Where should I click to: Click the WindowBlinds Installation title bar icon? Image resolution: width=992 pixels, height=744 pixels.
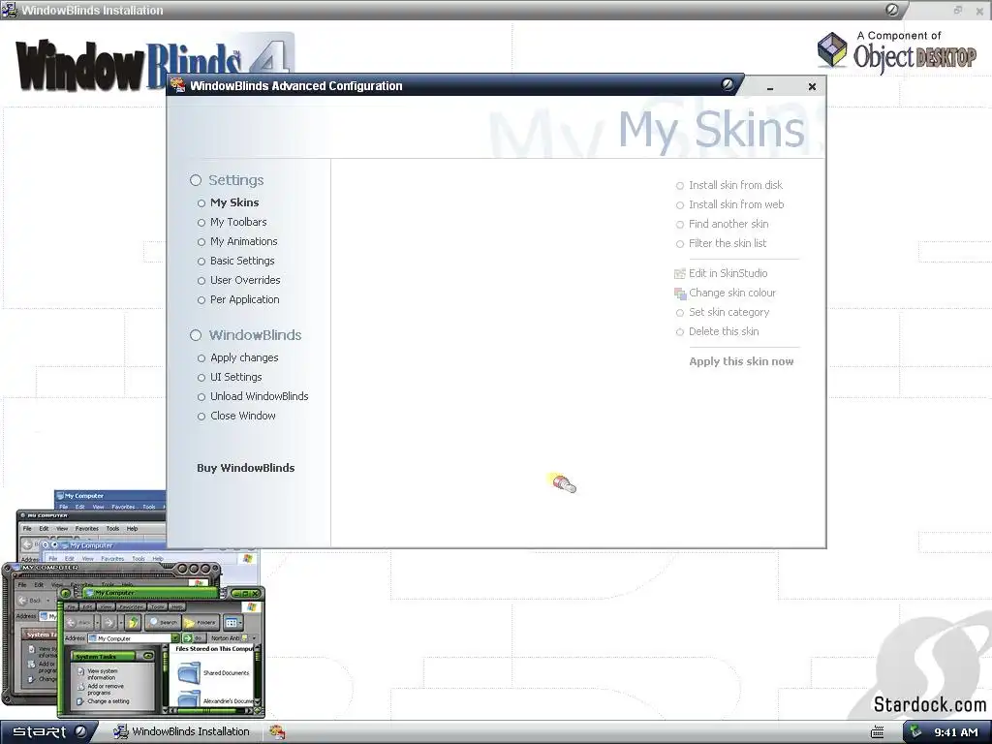(x=9, y=10)
